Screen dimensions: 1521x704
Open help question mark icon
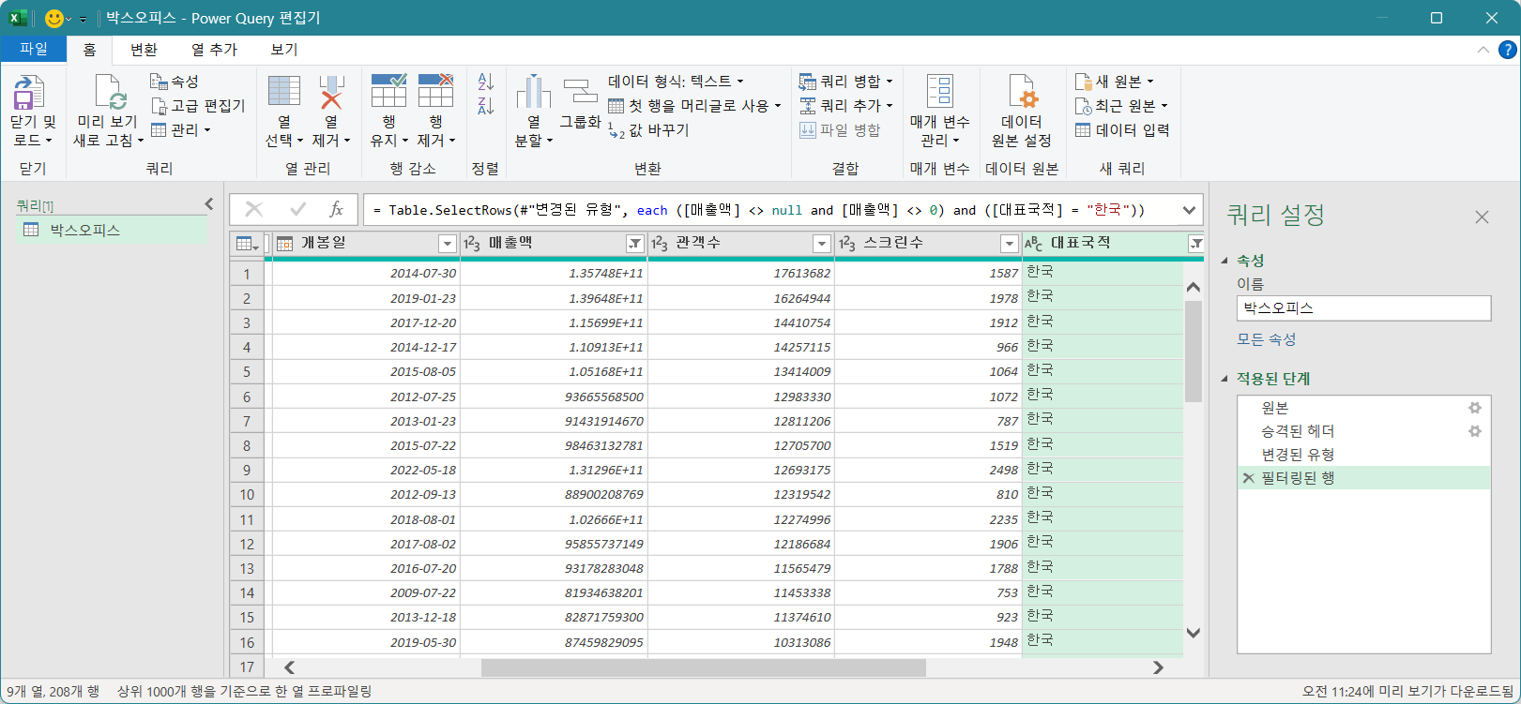(x=1507, y=50)
